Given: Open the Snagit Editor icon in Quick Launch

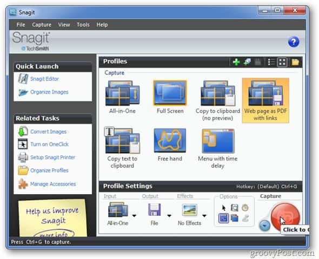Looking at the screenshot, I should [23, 79].
